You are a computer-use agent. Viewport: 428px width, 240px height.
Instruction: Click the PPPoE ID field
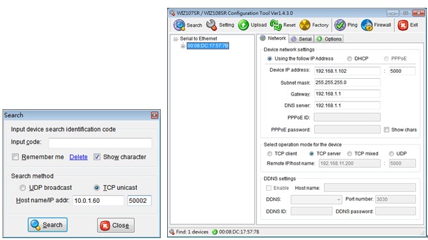347,118
